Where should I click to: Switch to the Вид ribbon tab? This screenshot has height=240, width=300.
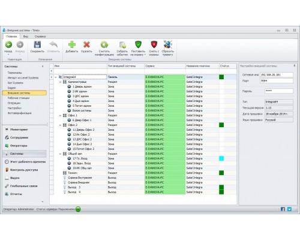(26, 37)
